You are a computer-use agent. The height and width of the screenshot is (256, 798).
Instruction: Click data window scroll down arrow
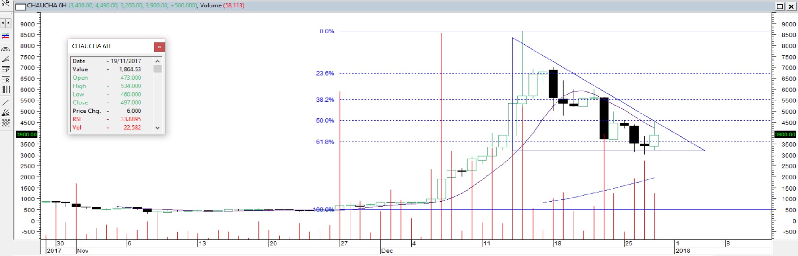[x=157, y=128]
